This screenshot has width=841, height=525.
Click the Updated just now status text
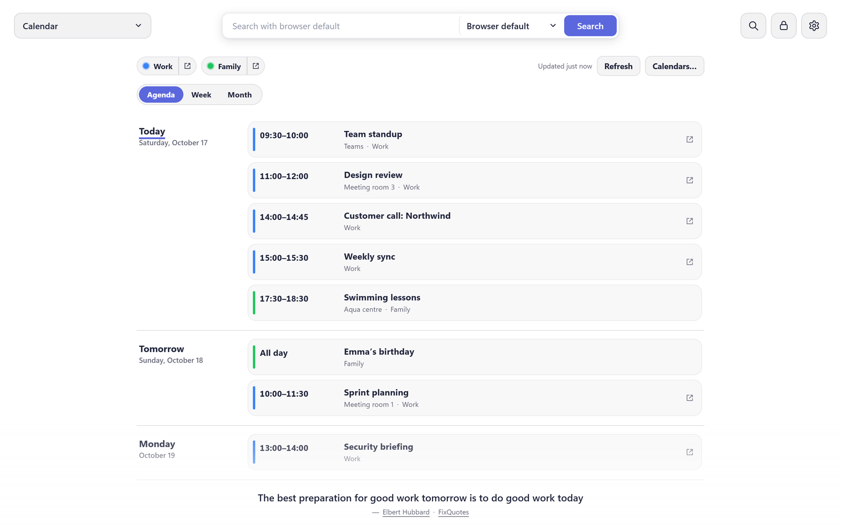pos(565,66)
